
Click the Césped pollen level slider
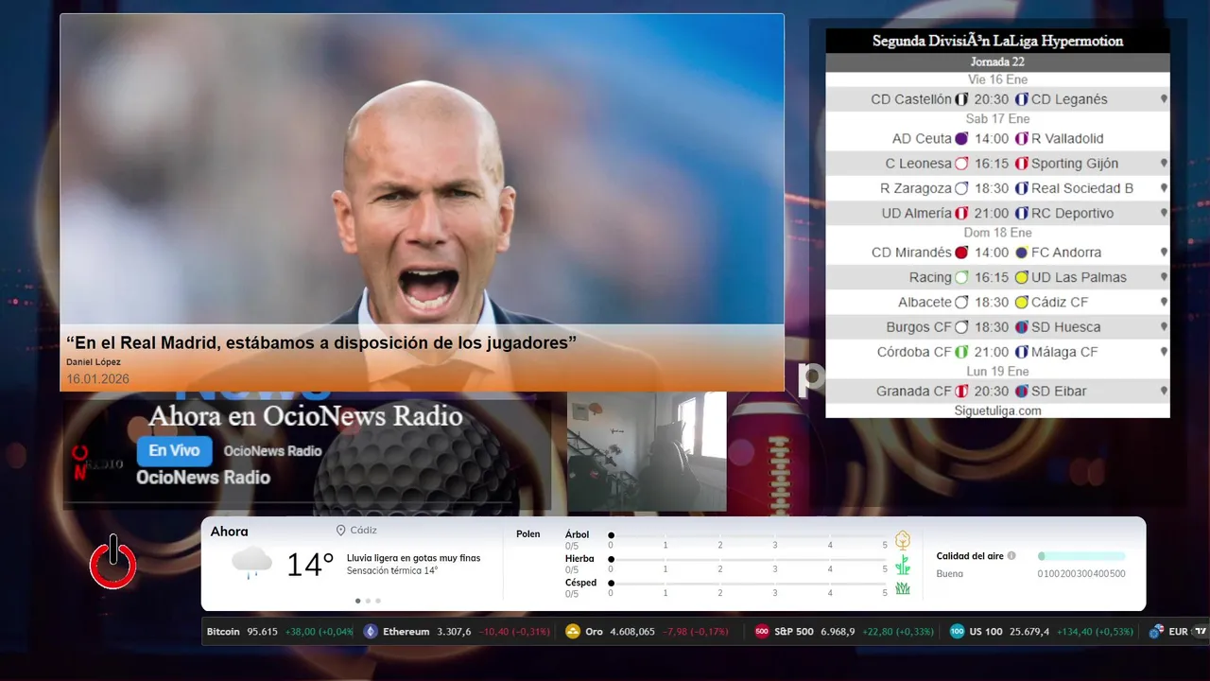click(x=748, y=583)
